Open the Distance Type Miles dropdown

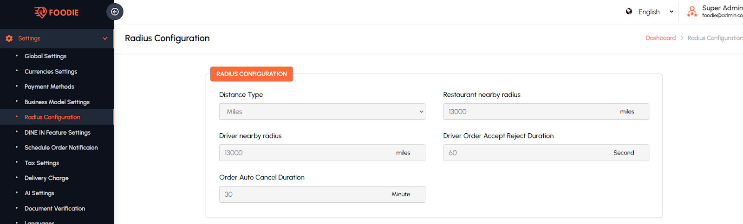point(322,112)
